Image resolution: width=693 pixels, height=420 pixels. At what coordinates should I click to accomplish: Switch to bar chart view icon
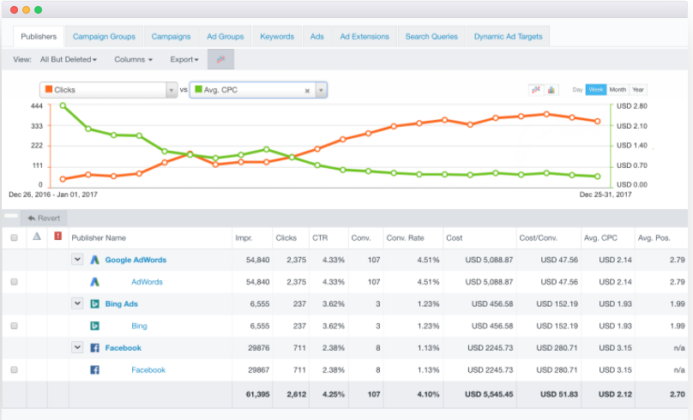(x=551, y=90)
